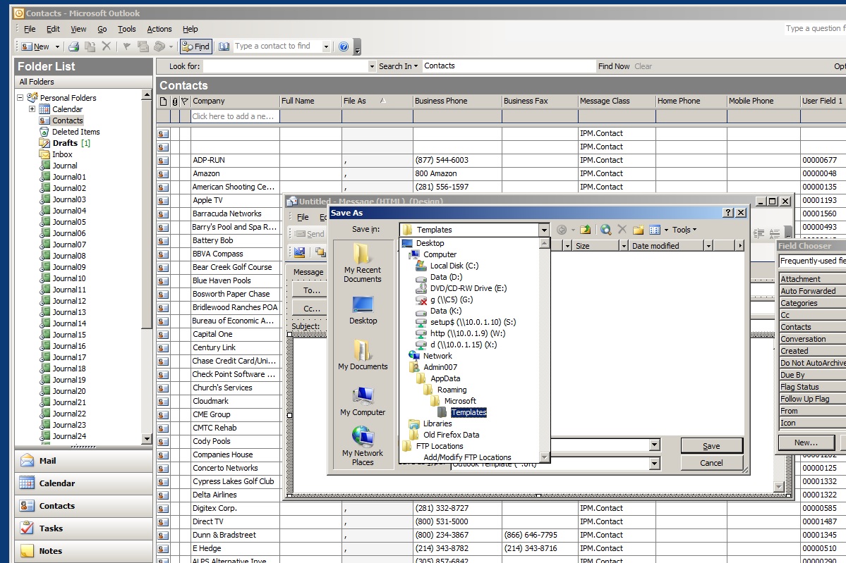
Task: Click the Delete icon in Save As toolbar
Action: [622, 230]
